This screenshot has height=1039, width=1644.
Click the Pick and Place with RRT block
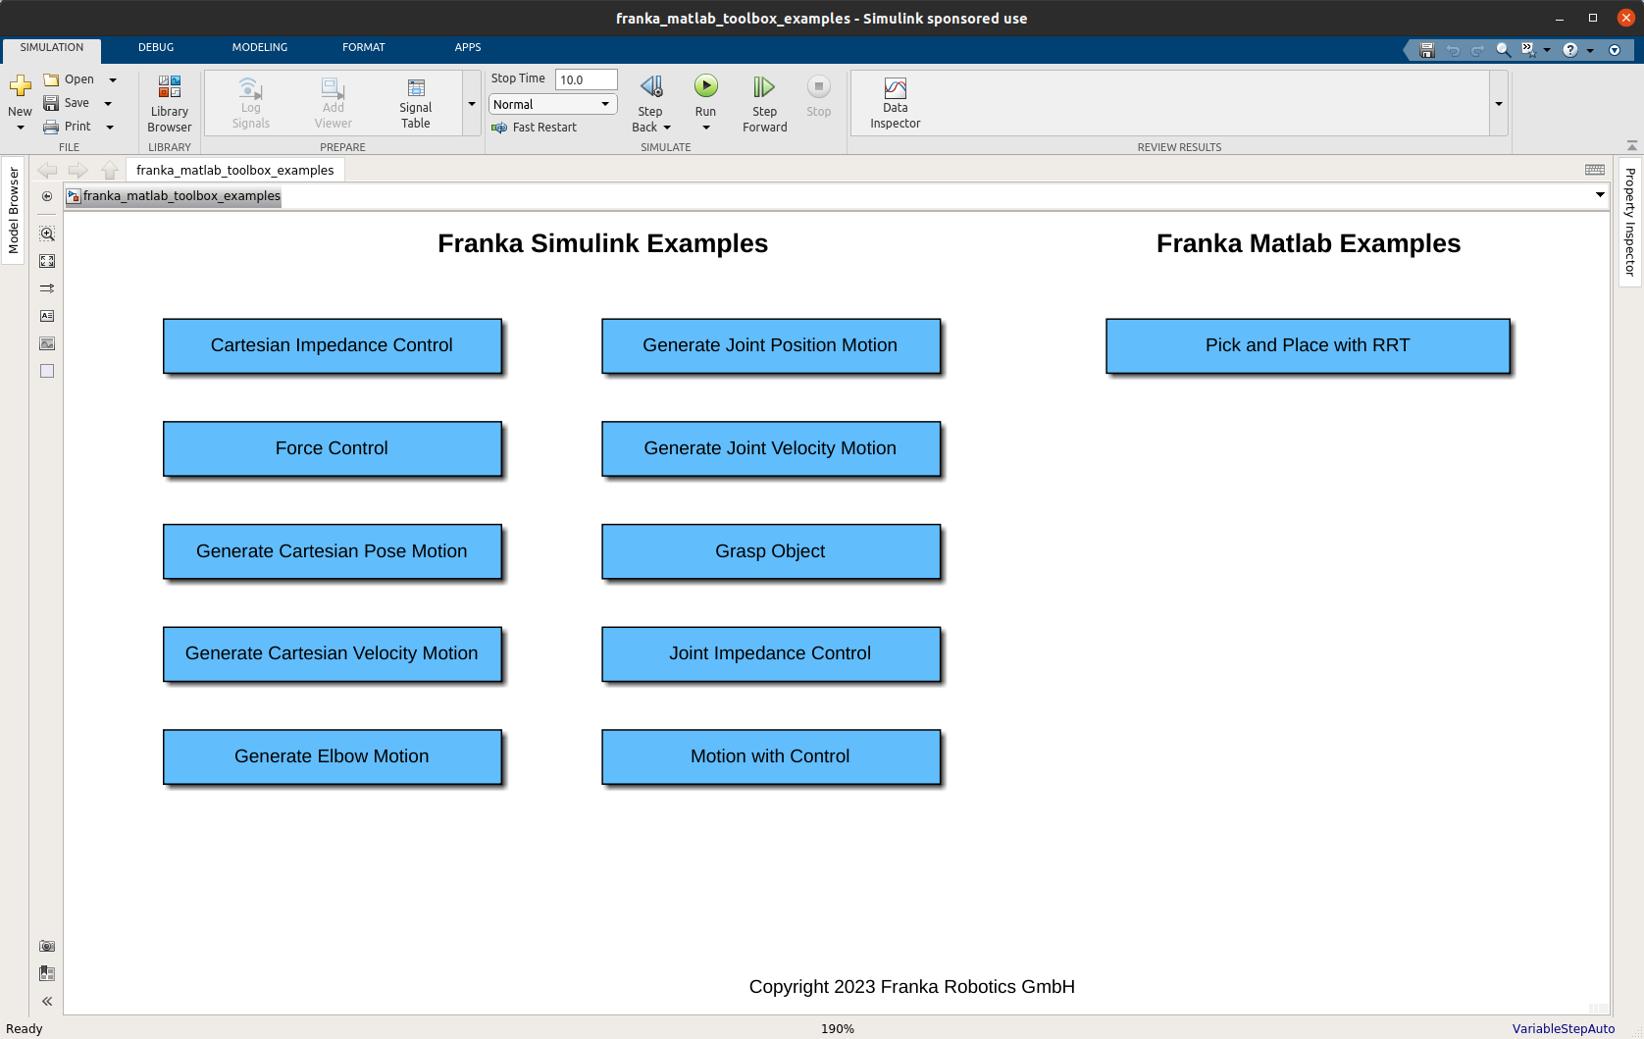tap(1308, 345)
